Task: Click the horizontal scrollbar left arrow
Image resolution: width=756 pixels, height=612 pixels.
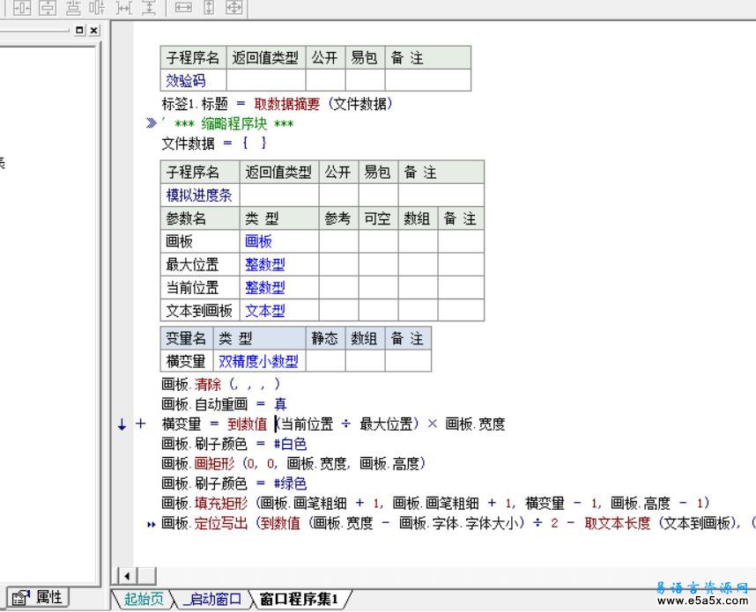Action: click(x=127, y=576)
